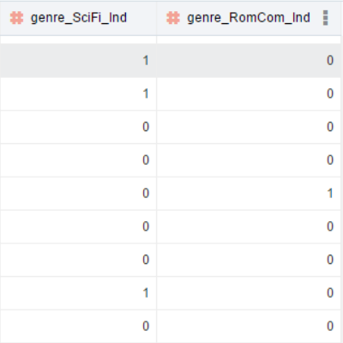Select the genre_SciFi_Ind column header
This screenshot has height=343, width=343.
78,18
